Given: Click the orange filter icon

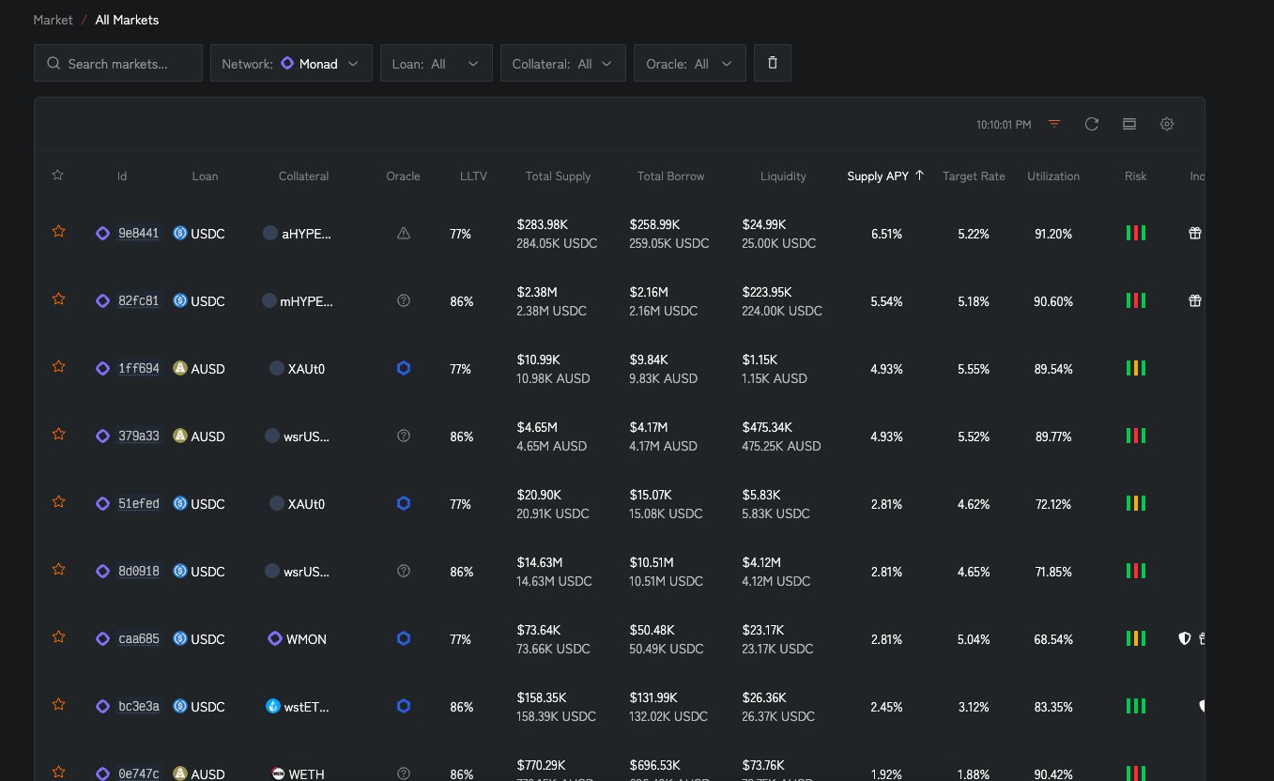Looking at the screenshot, I should tap(1054, 124).
